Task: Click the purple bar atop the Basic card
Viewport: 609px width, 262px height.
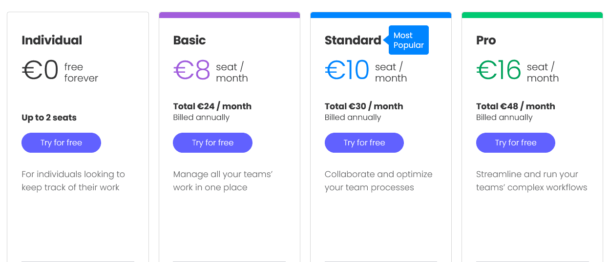Action: pos(230,15)
